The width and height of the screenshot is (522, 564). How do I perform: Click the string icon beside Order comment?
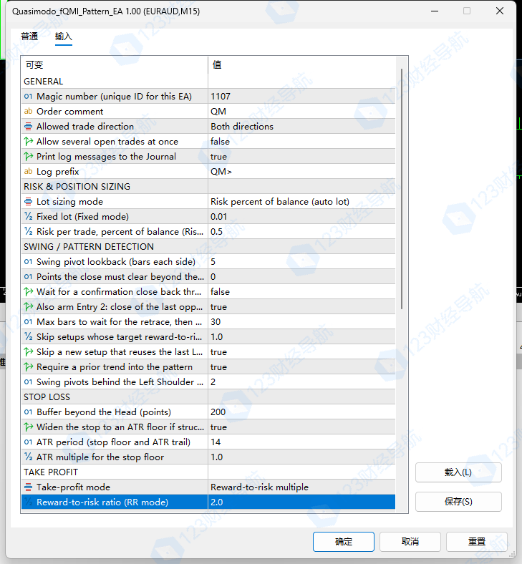pyautogui.click(x=28, y=112)
